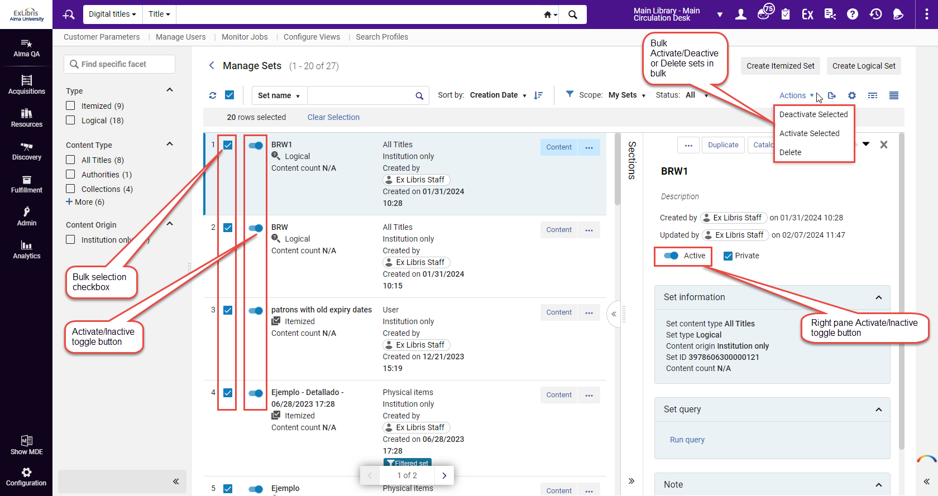The image size is (938, 496).
Task: Open Scope My Sets dropdown
Action: [627, 95]
